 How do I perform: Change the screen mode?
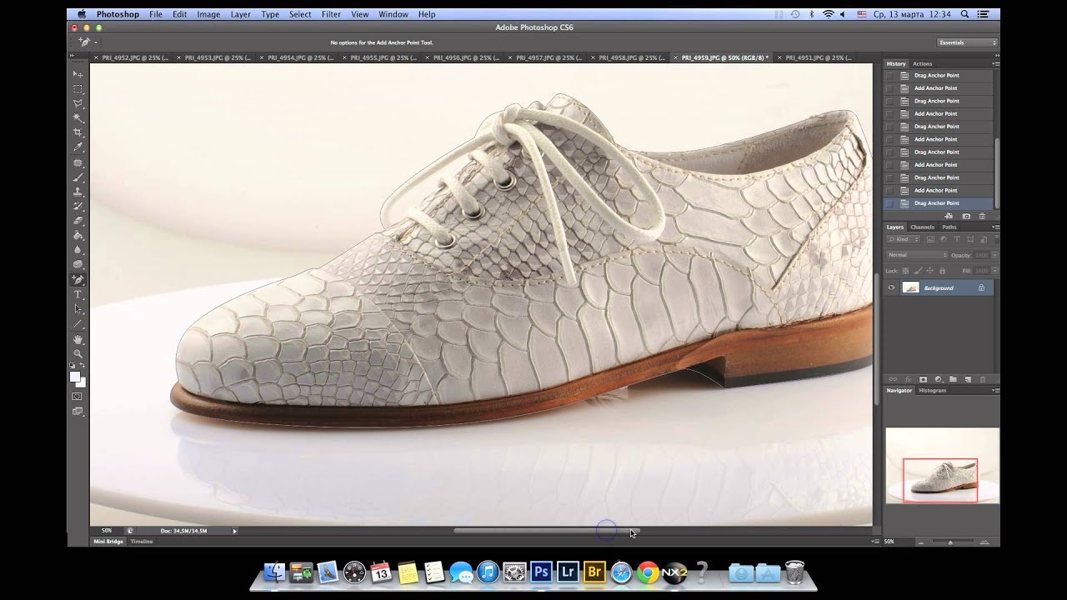pos(78,411)
